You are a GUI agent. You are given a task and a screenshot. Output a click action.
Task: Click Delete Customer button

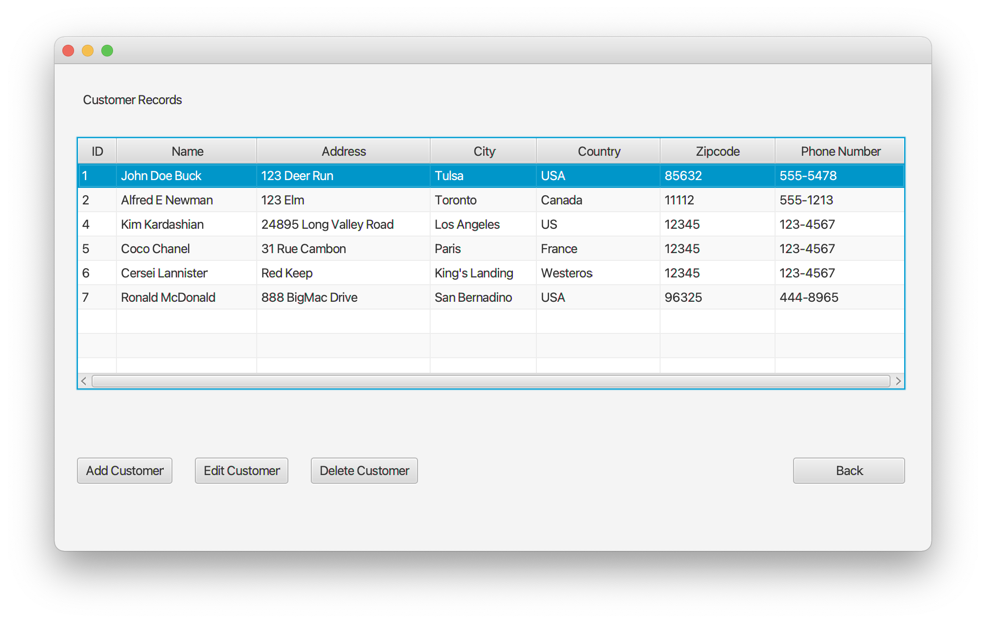[364, 471]
